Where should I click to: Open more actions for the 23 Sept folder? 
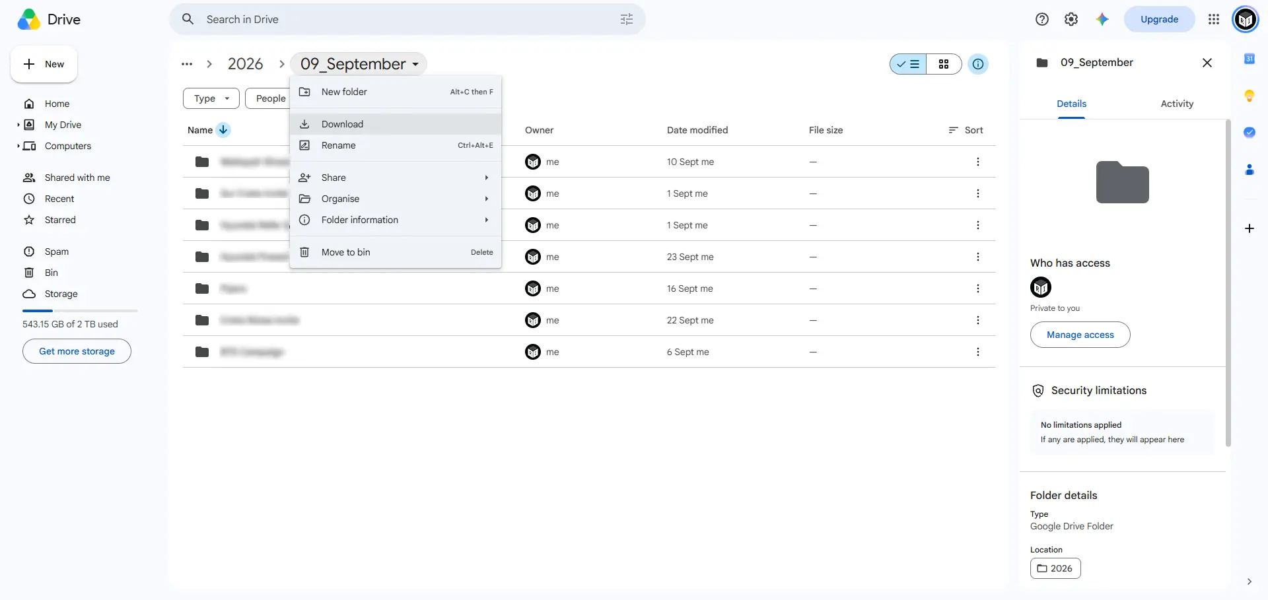(978, 257)
